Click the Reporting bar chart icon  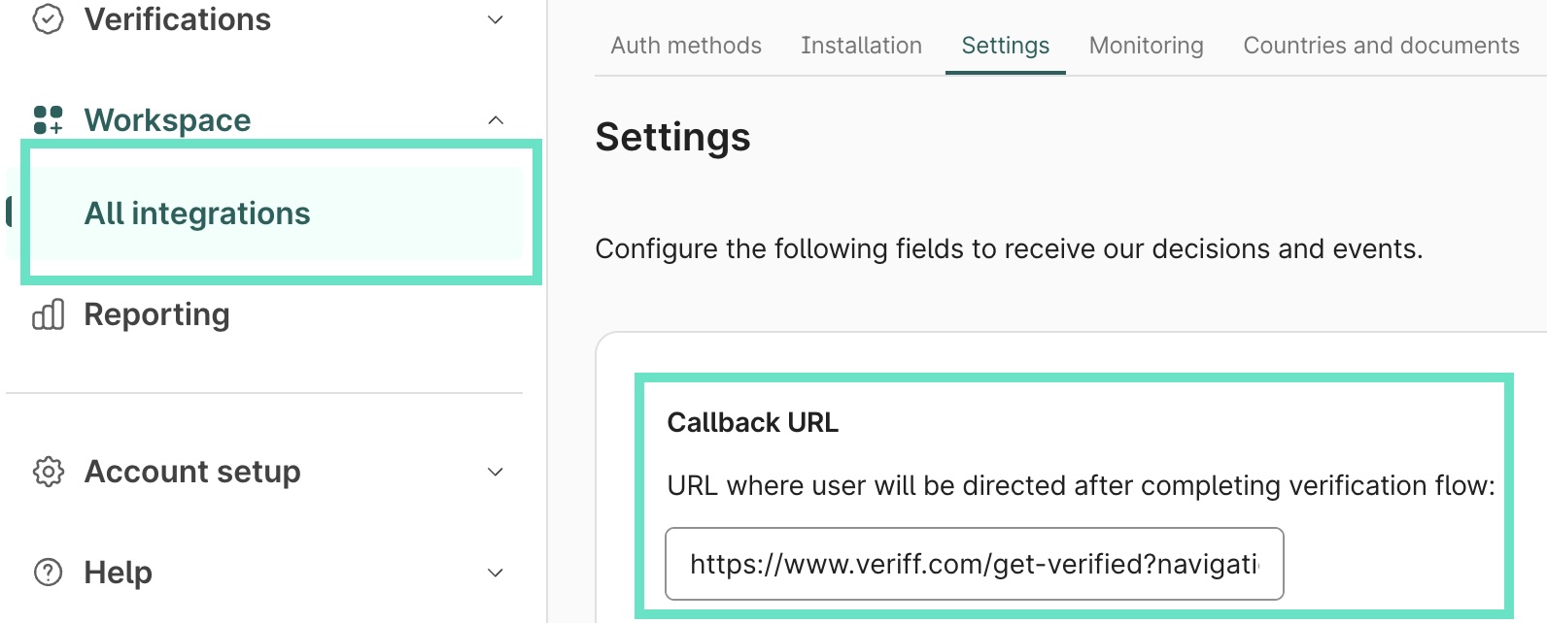(x=48, y=314)
